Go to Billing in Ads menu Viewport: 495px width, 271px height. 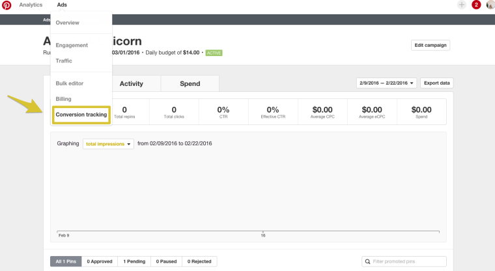(63, 99)
